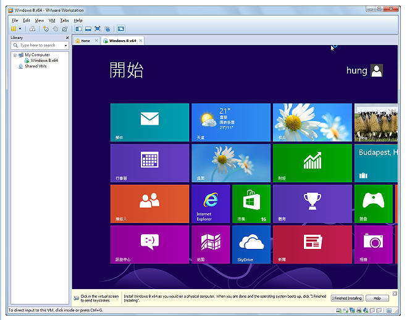
Task: Open the Bing tile with sheep photo
Action: 376,122
